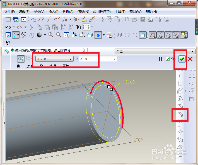The height and width of the screenshot is (165, 198).
Task: Click the D value field 2.00
Action: tap(96, 59)
